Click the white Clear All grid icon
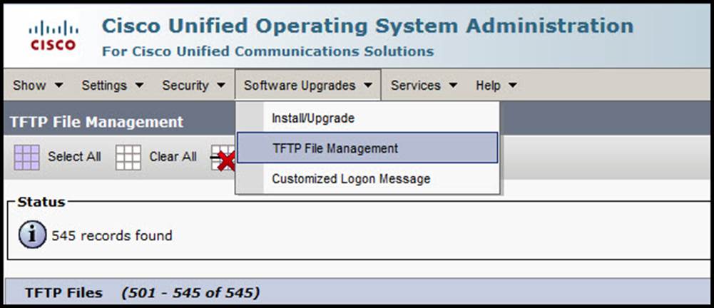714x308 pixels. point(128,157)
